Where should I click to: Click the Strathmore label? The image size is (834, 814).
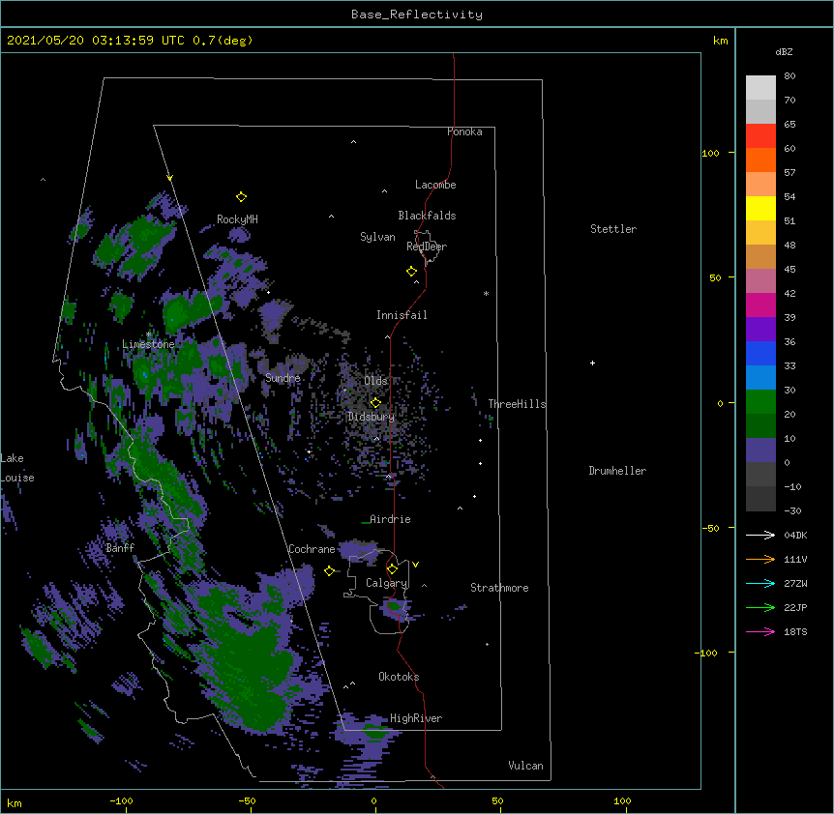(x=499, y=588)
